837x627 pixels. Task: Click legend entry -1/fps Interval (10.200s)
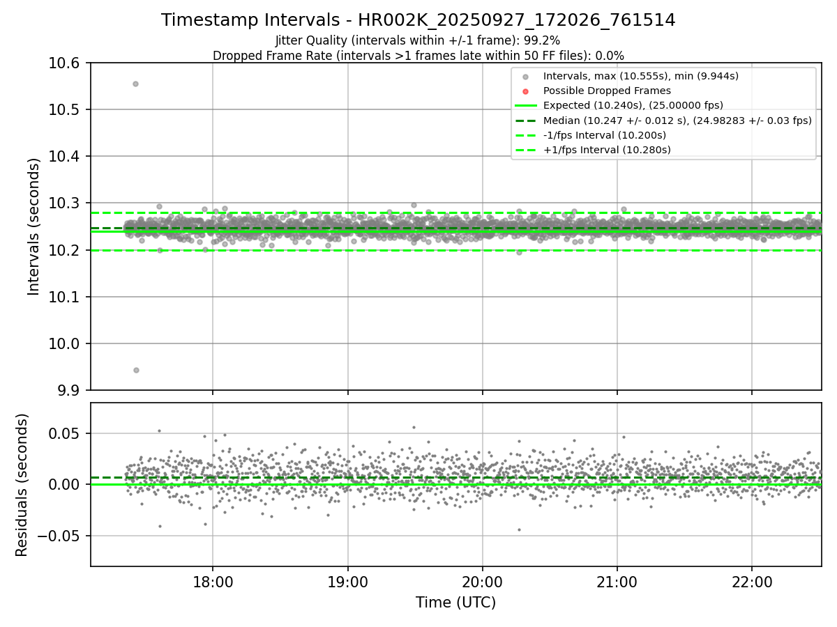(604, 135)
